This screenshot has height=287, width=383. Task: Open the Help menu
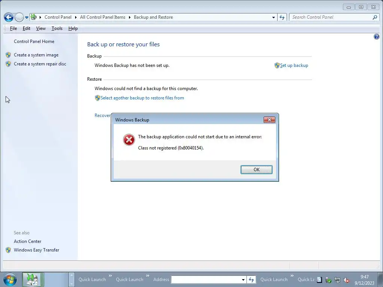click(73, 28)
